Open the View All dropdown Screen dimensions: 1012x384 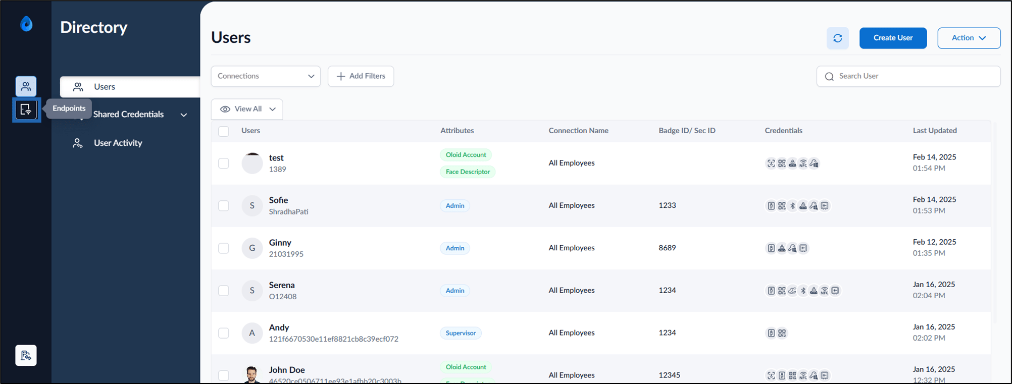pos(247,109)
